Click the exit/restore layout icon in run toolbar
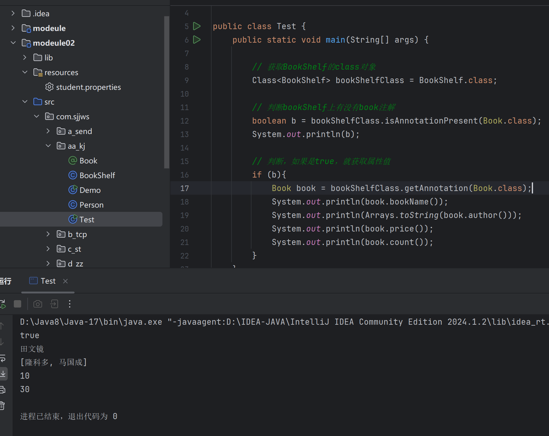The width and height of the screenshot is (549, 436). (x=54, y=304)
